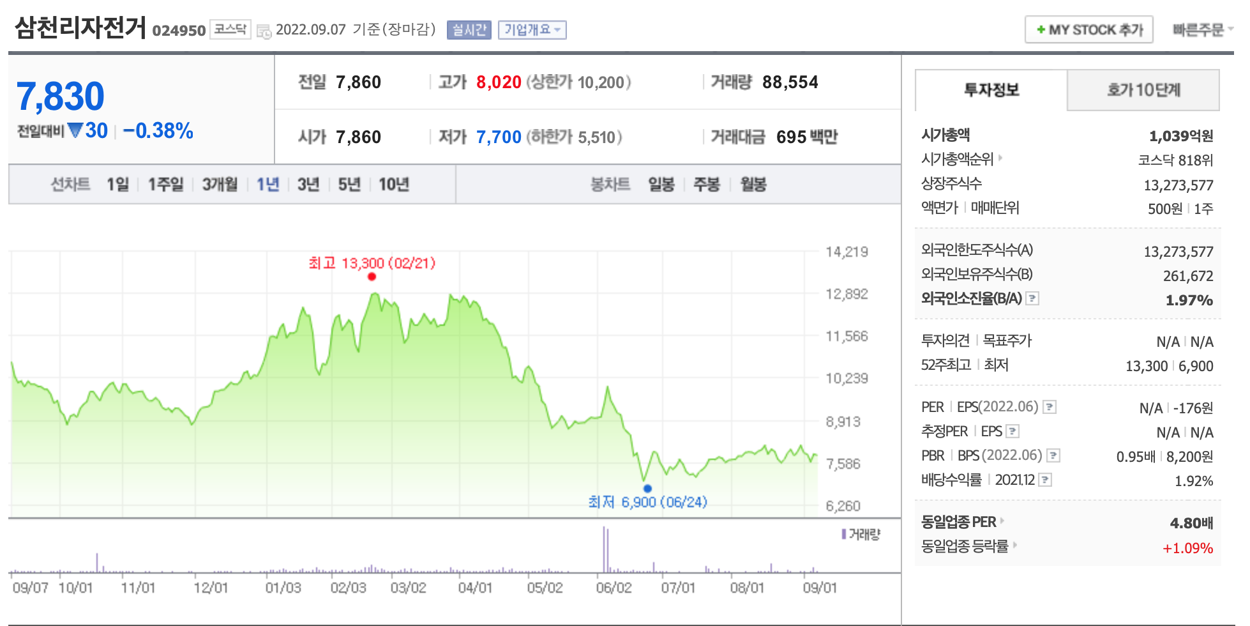Viewport: 1250px width, 626px height.
Task: Click the 거래량 legend marker on the chart
Action: pos(844,534)
